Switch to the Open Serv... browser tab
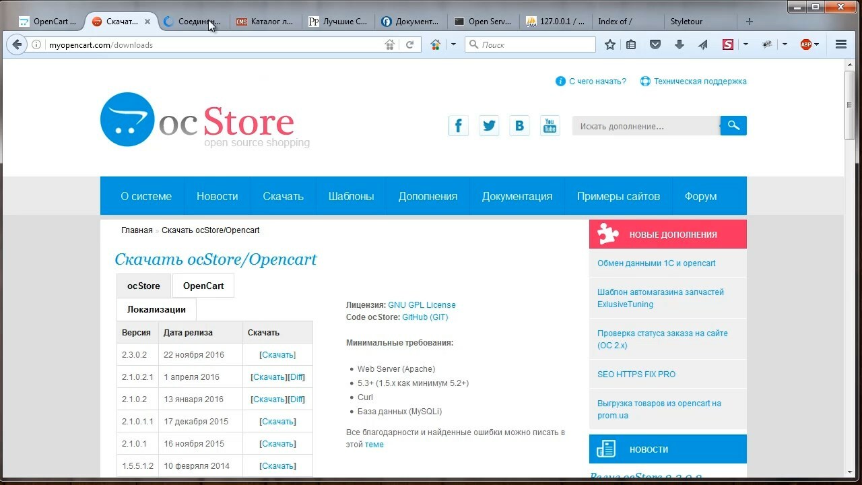The height and width of the screenshot is (485, 862). tap(483, 22)
